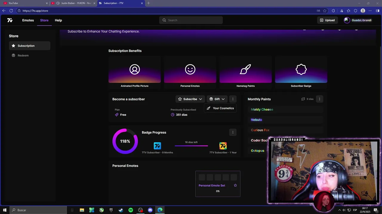This screenshot has width=382, height=214.
Task: Open Your Cosmetics
Action: [x=220, y=108]
